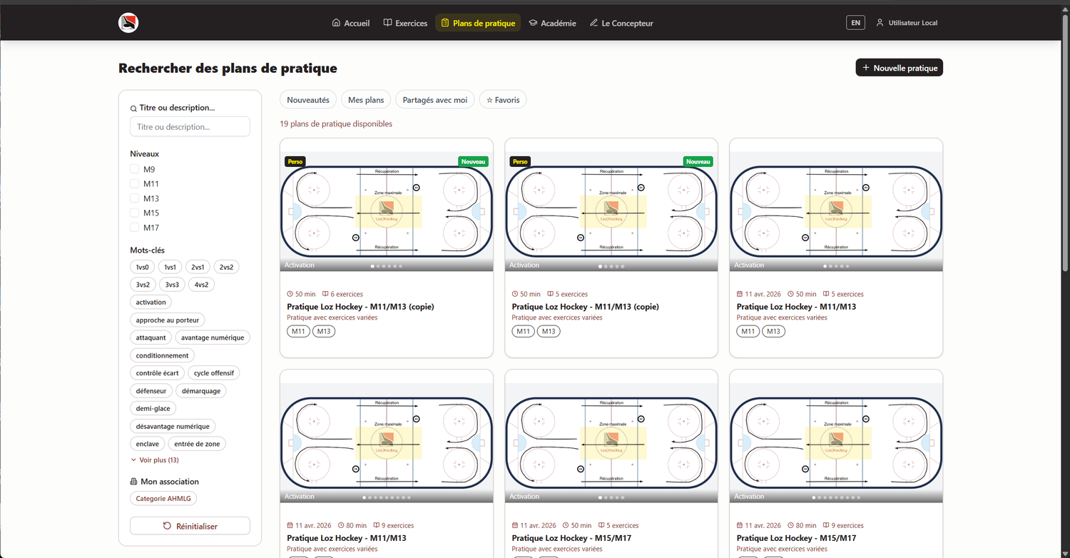Enable the M13 level filter
1070x558 pixels.
134,198
